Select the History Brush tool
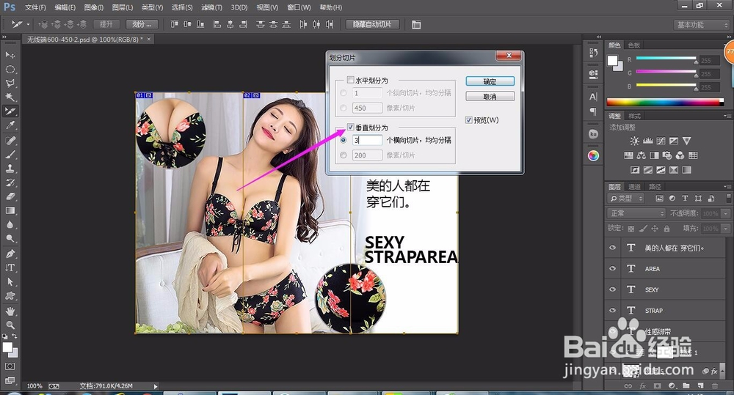This screenshot has width=734, height=395. point(10,182)
